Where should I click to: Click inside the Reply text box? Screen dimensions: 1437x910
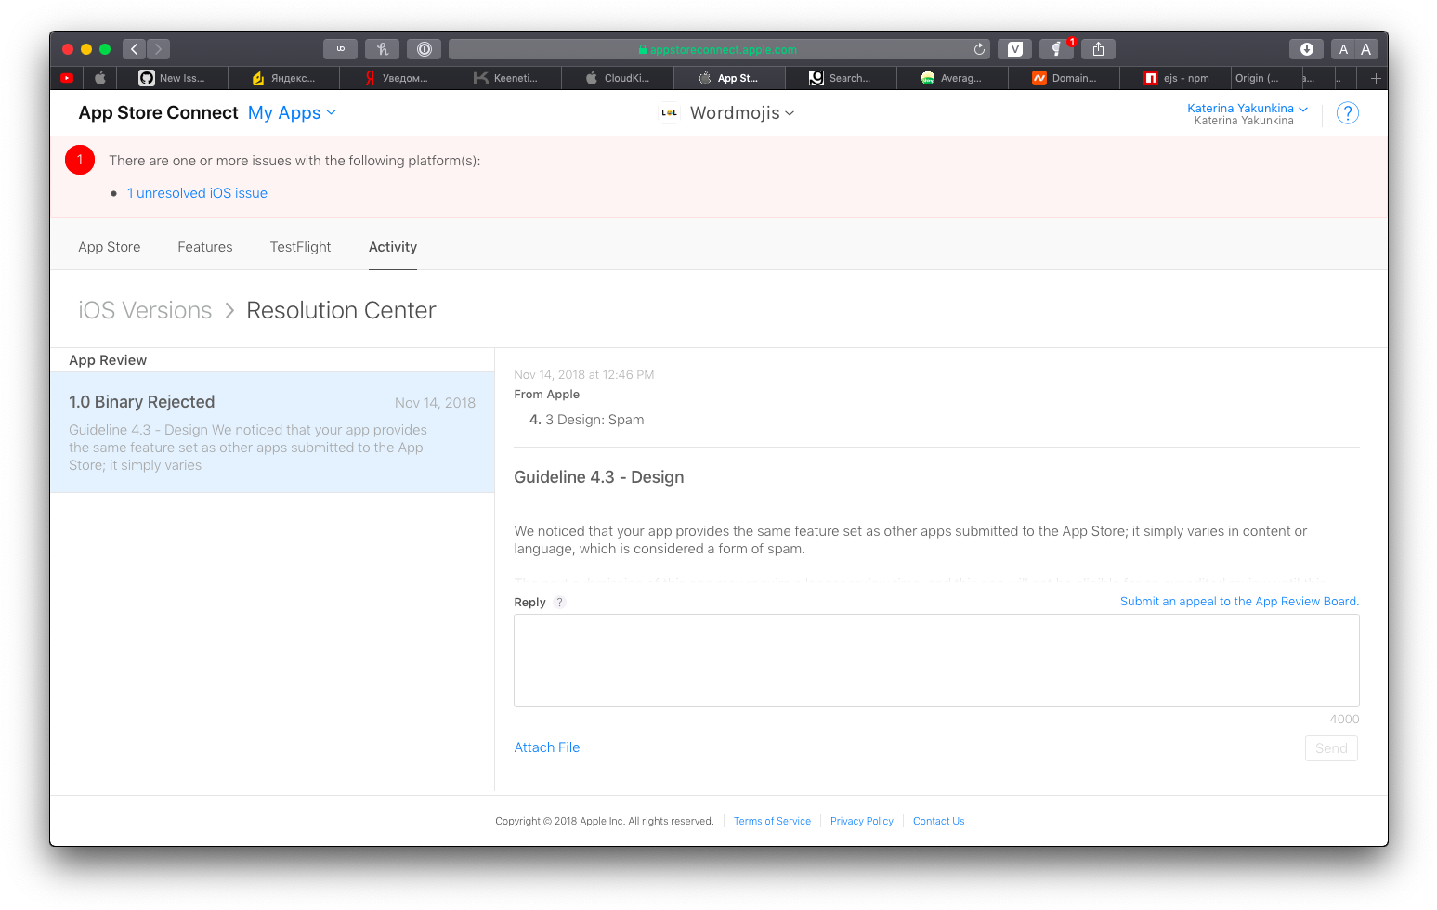point(936,660)
